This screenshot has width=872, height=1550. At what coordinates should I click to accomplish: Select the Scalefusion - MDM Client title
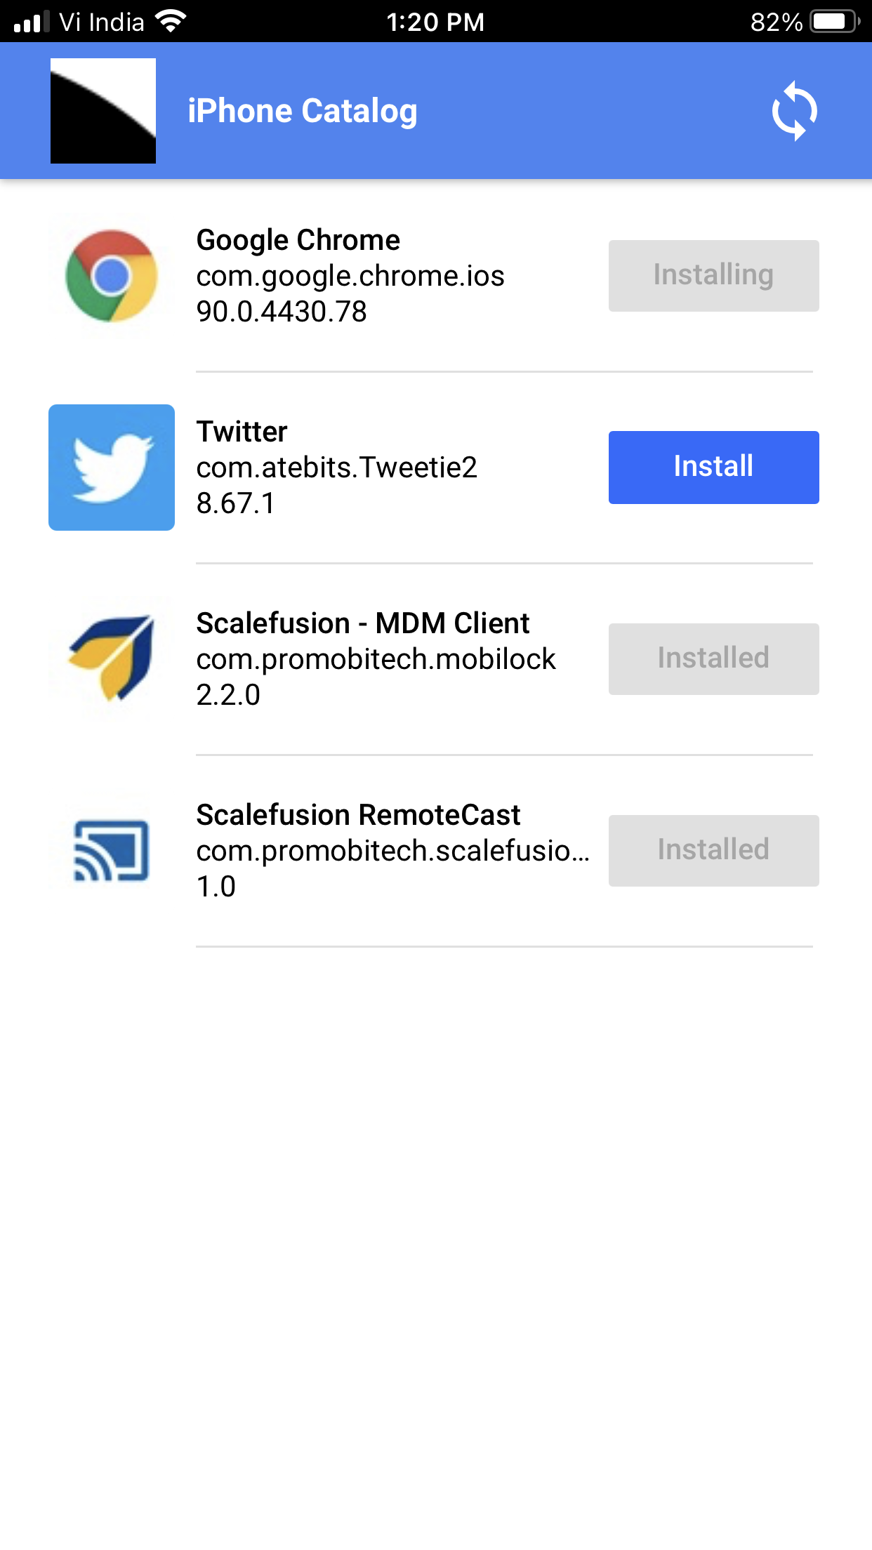363,623
